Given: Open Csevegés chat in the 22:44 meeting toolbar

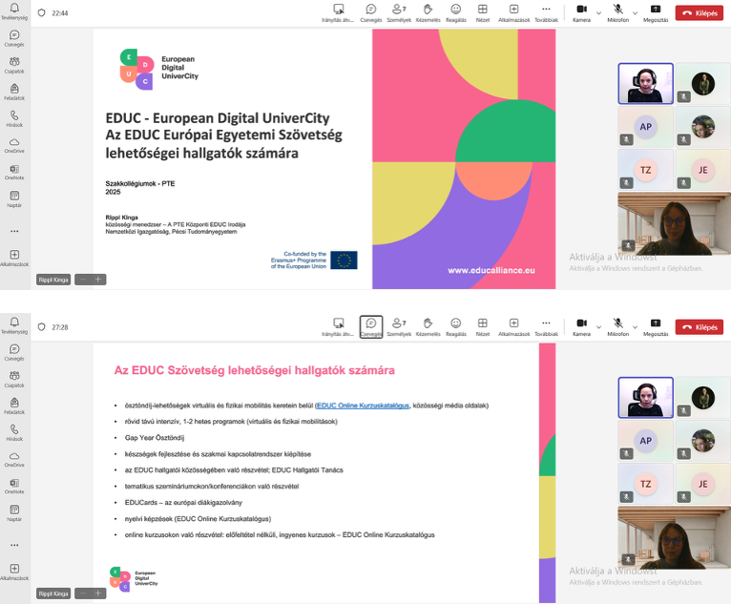Looking at the screenshot, I should point(371,13).
